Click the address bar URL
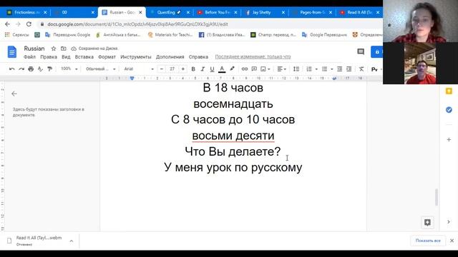 (x=137, y=24)
